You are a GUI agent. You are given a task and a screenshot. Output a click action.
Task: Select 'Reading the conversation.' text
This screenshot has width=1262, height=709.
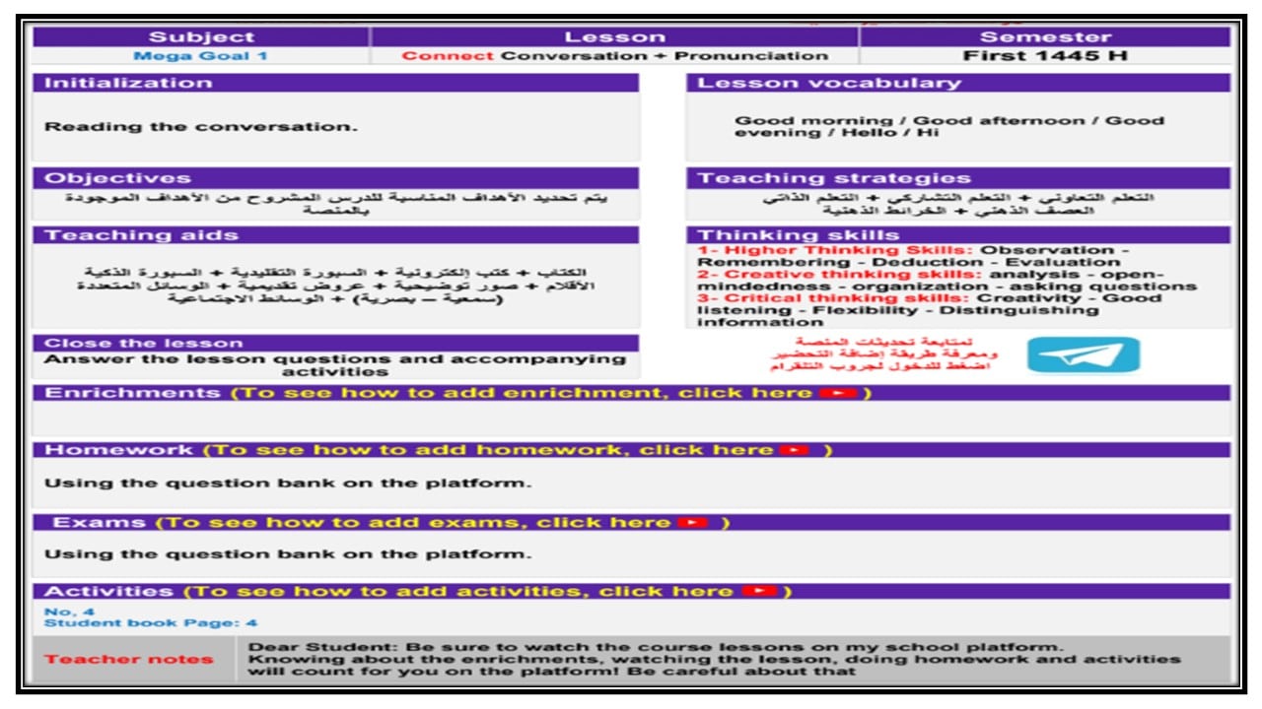[201, 126]
